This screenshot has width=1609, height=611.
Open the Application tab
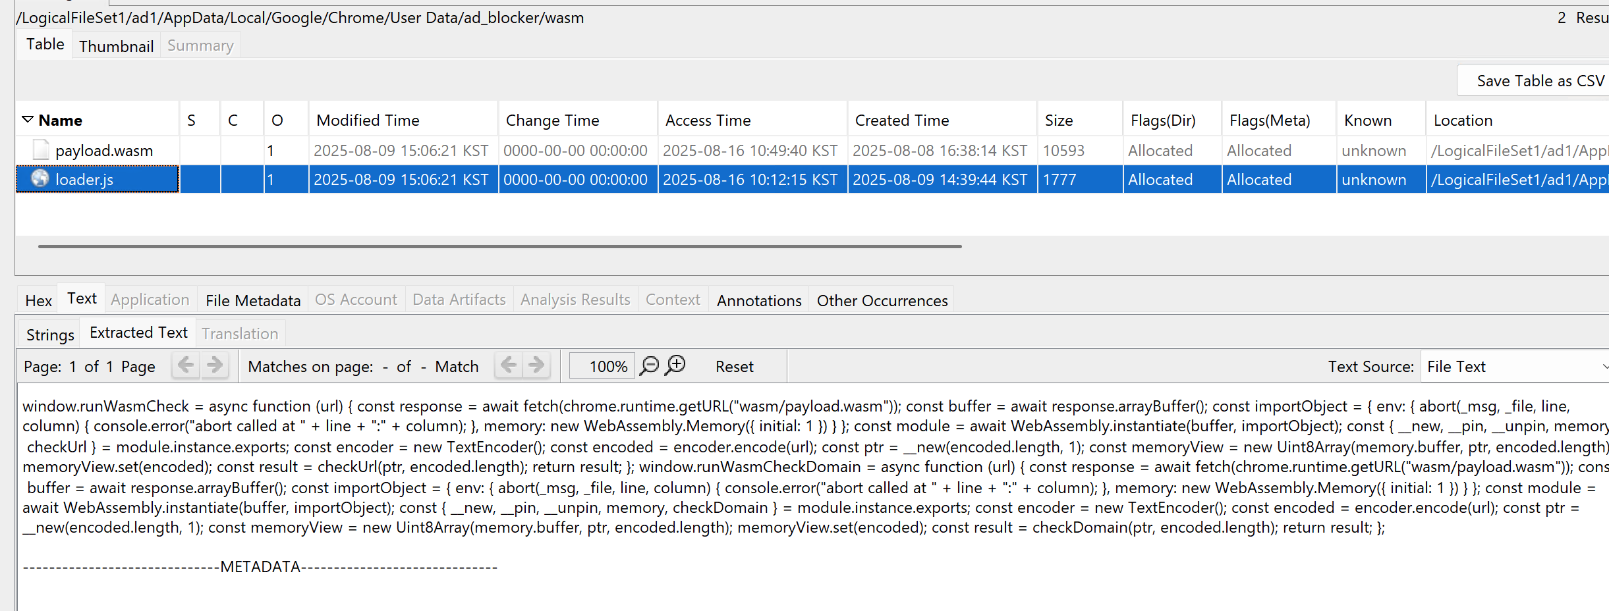(150, 300)
